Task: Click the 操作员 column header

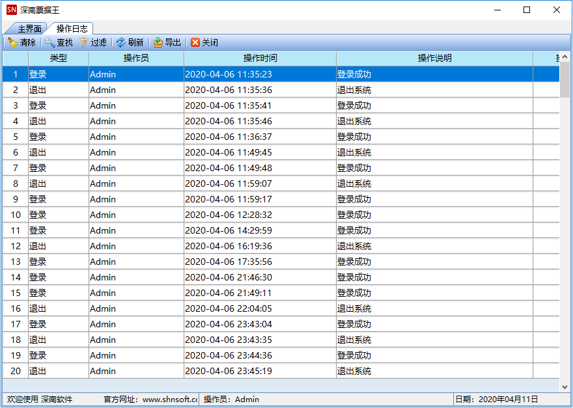Action: pos(136,58)
